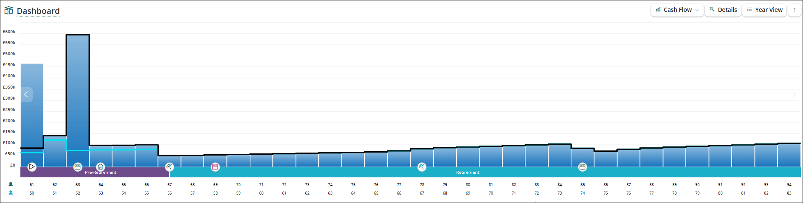Select the Retirement stage bar
The image size is (803, 203).
point(485,172)
